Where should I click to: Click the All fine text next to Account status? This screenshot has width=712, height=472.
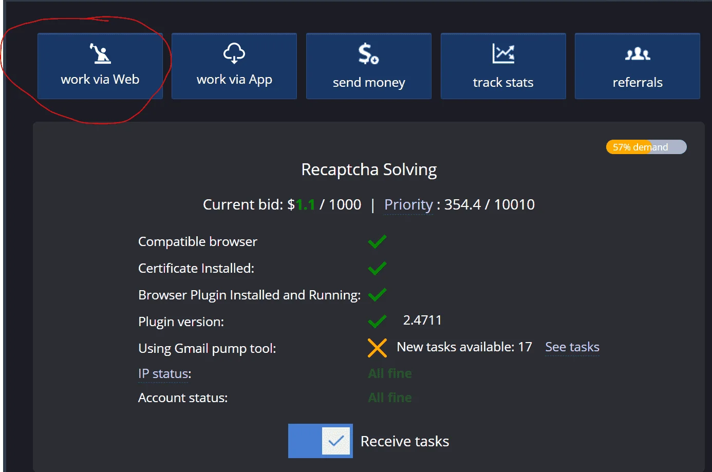390,398
